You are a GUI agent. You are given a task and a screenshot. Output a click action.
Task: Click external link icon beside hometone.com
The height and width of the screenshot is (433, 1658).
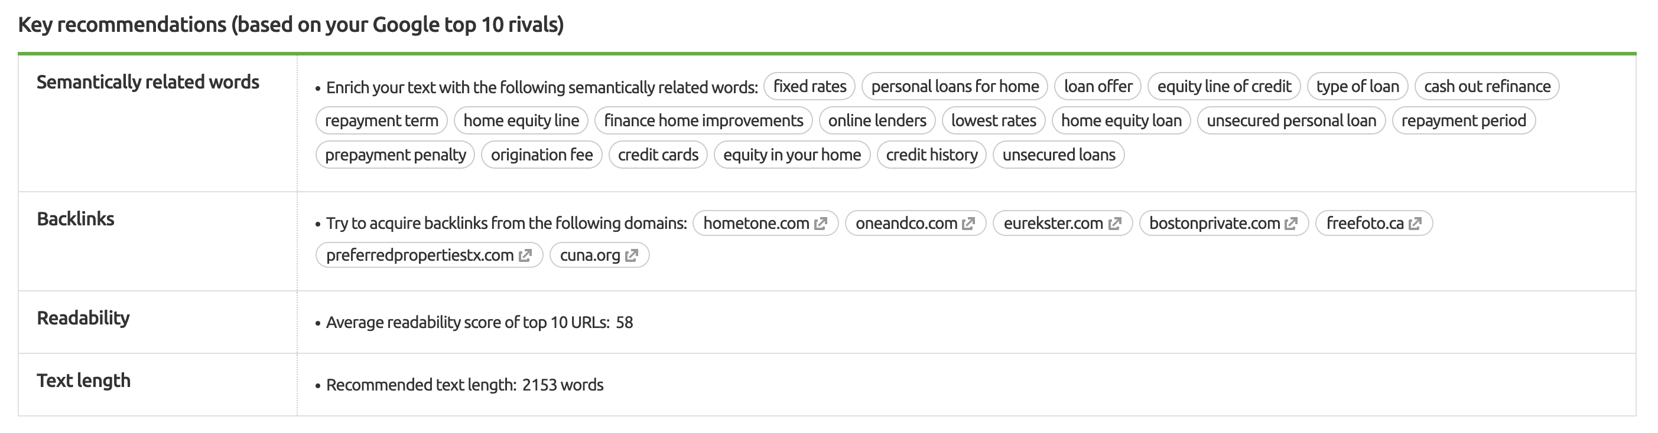tap(821, 224)
